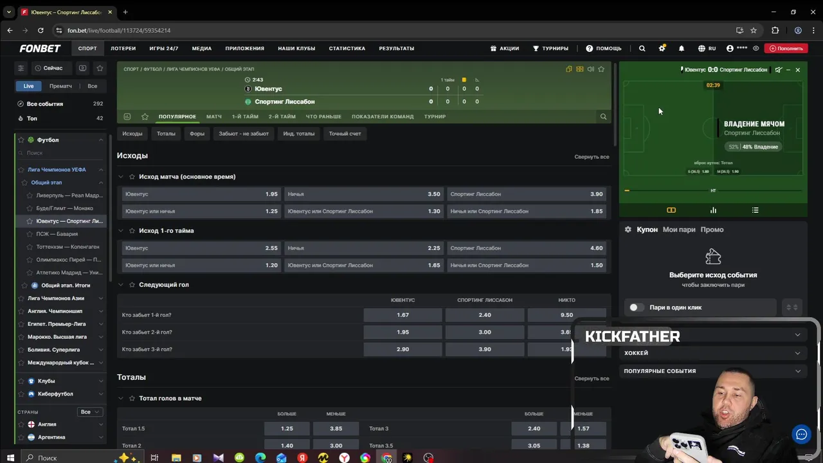The image size is (823, 463).
Task: Select the Прематч filter in sidebar
Action: (x=60, y=86)
